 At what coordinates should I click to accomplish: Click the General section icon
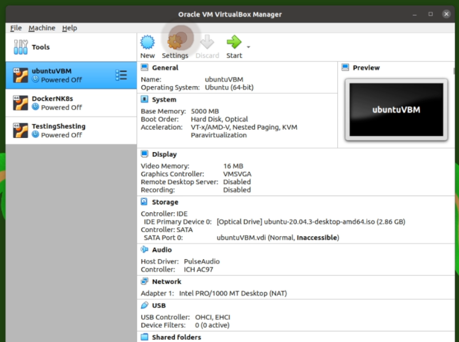pyautogui.click(x=144, y=67)
